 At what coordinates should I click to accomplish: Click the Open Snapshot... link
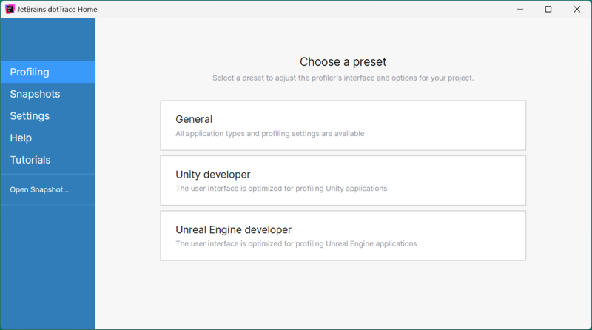pyautogui.click(x=40, y=189)
